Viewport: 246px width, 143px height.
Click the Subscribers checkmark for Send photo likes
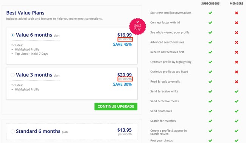[x=210, y=111]
